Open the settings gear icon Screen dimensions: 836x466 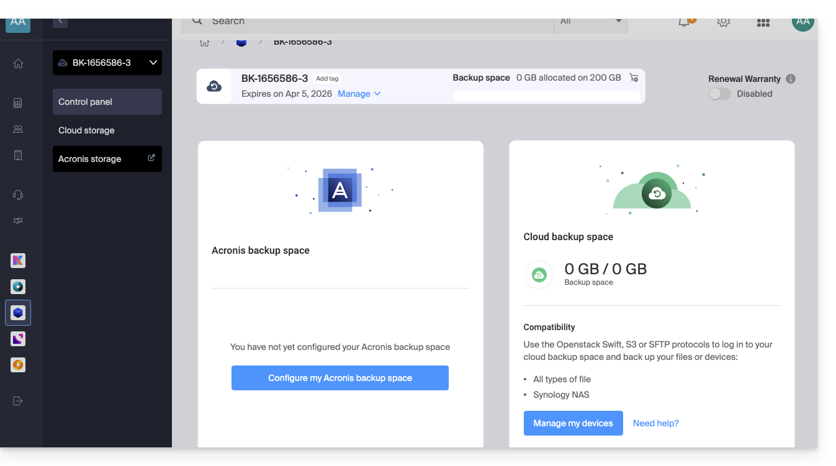(x=723, y=22)
